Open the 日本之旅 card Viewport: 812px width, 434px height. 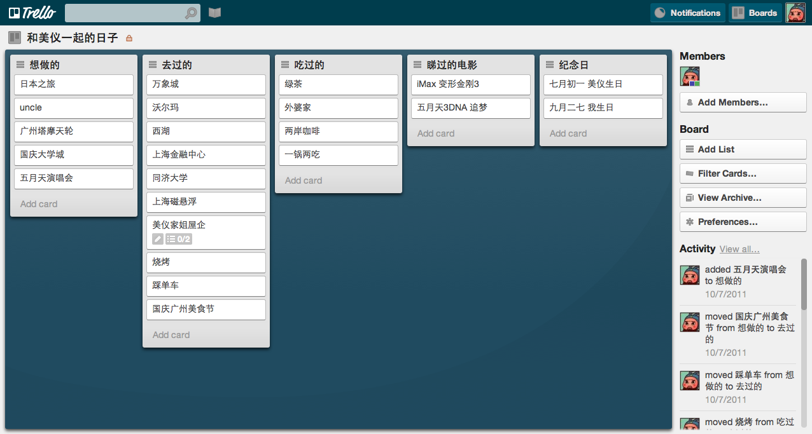[x=74, y=85]
